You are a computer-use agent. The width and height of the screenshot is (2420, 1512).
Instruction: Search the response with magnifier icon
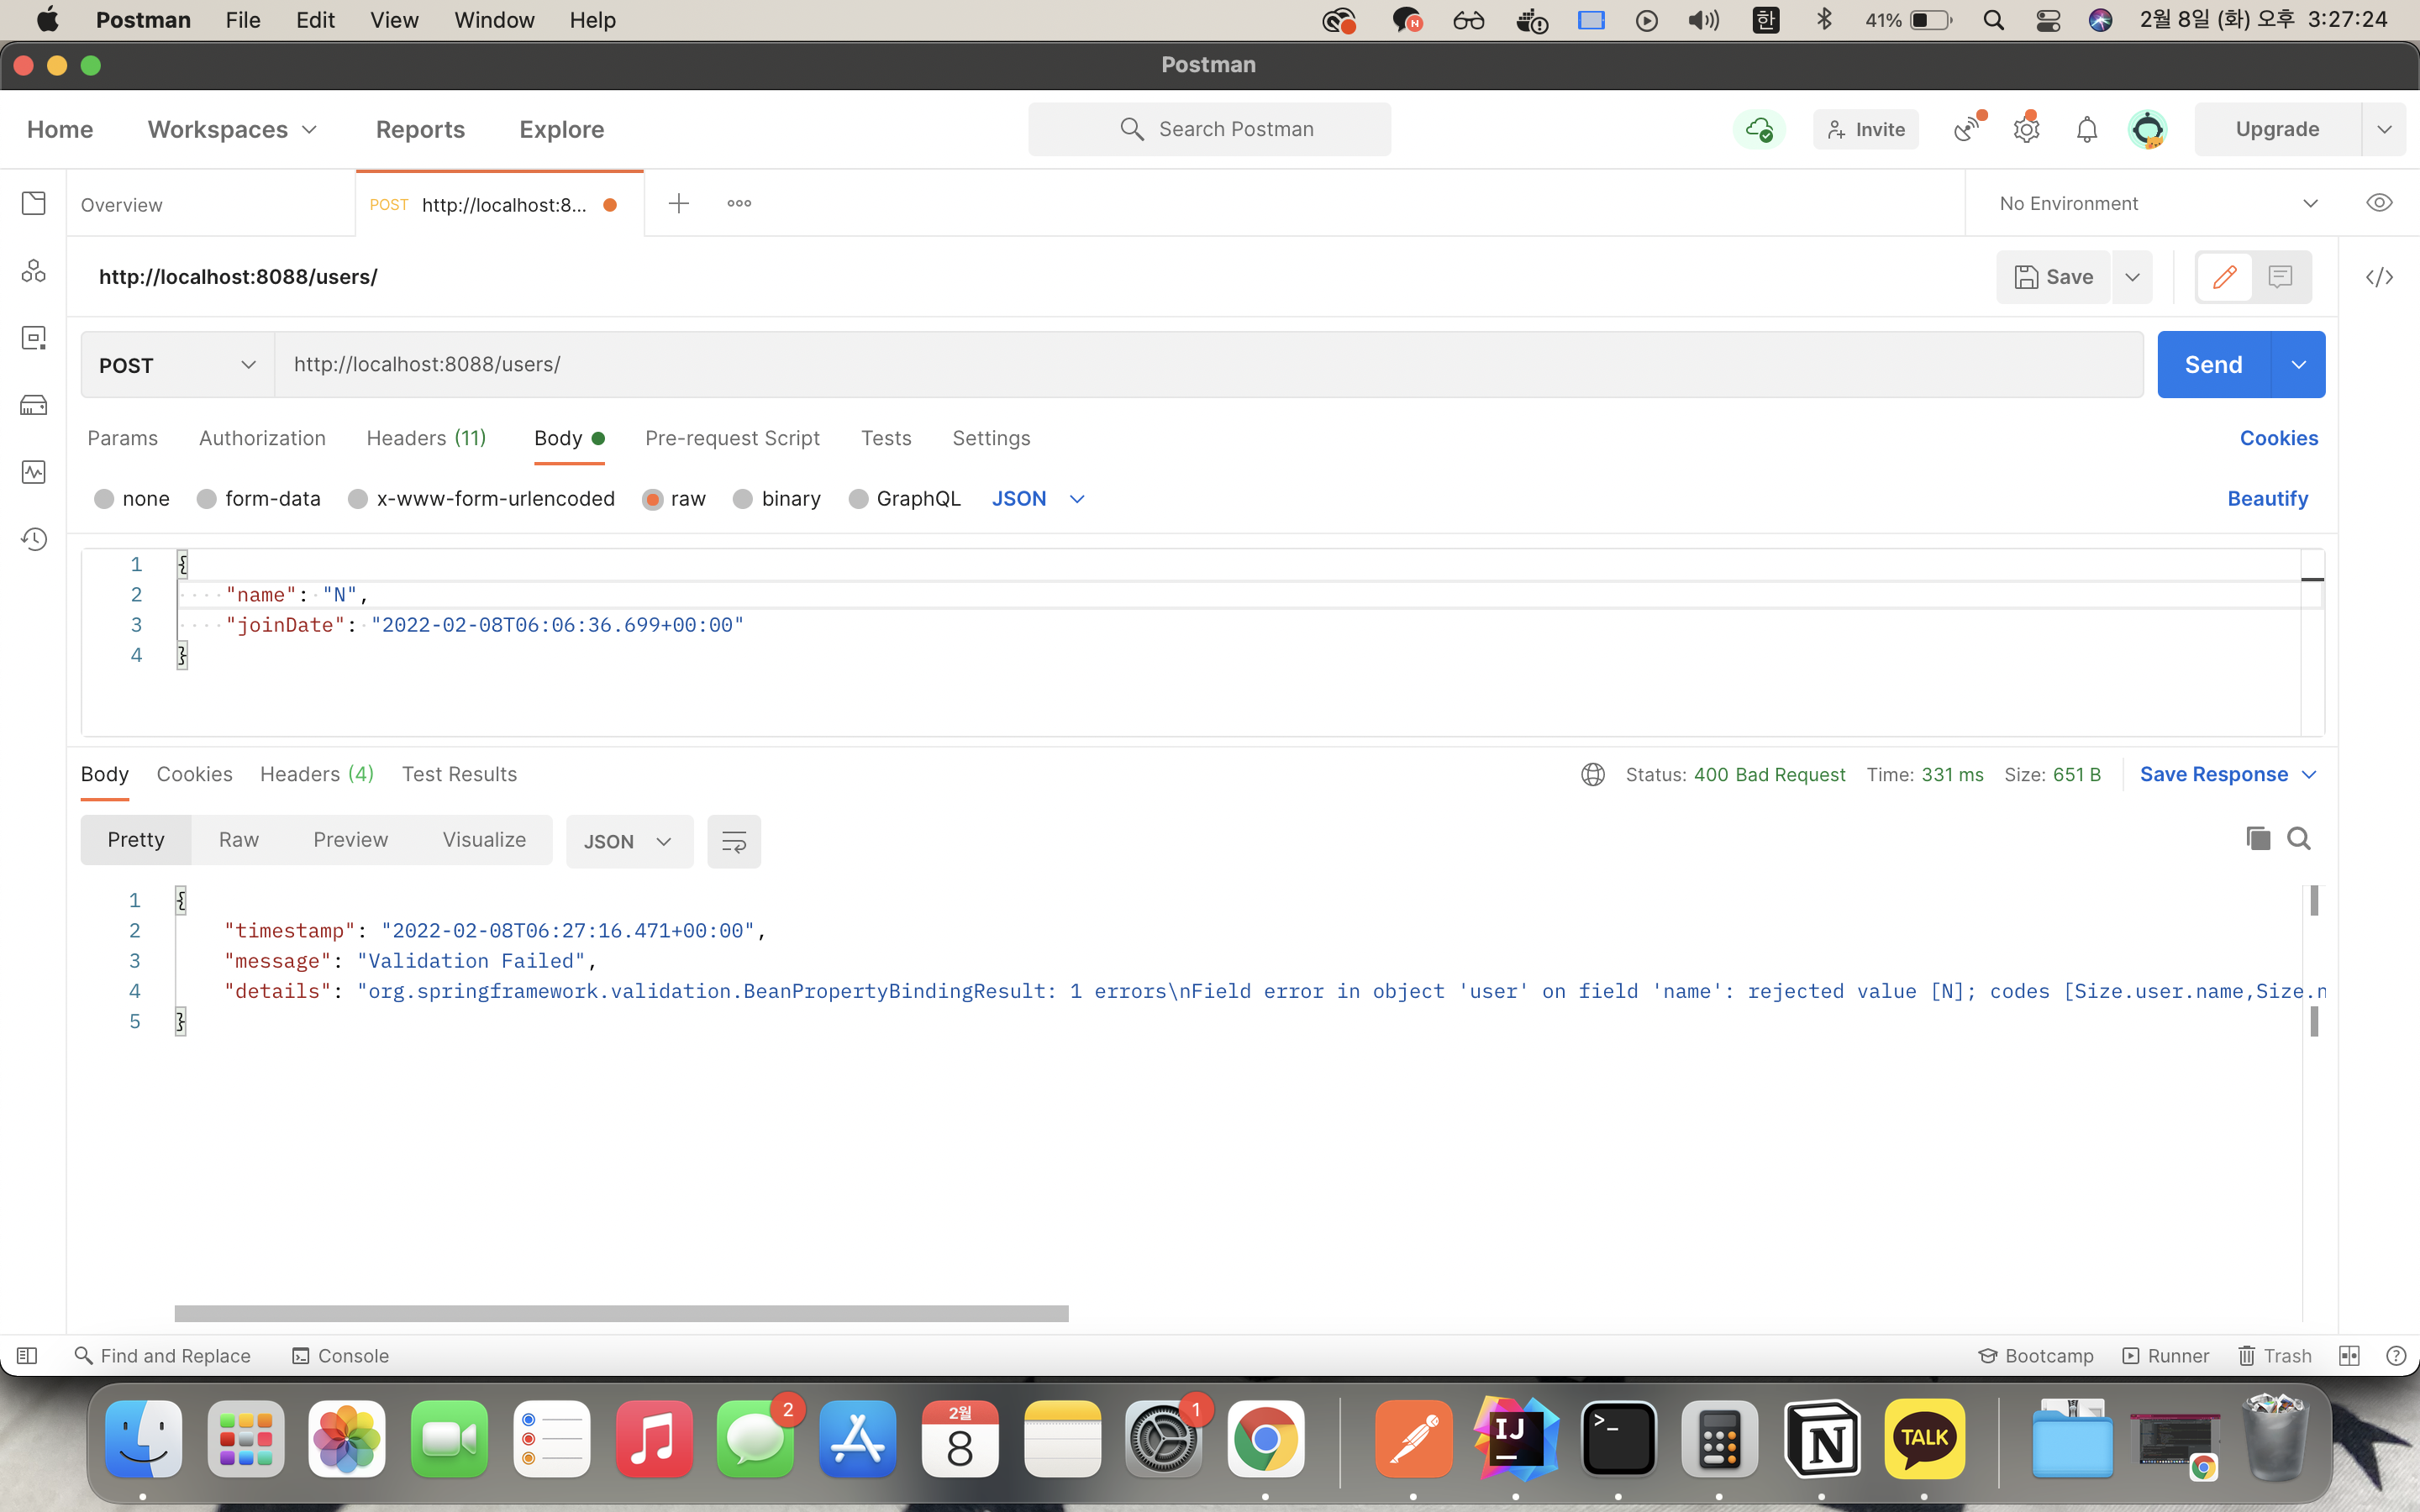(2299, 838)
